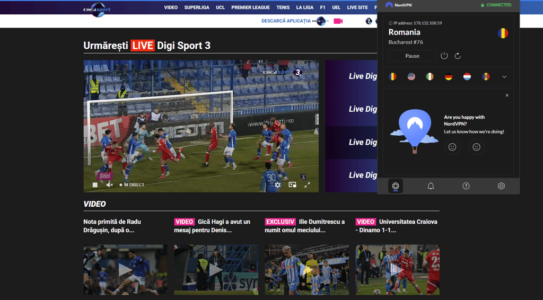Image resolution: width=543 pixels, height=300 pixels.
Task: Go to the UCL section
Action: 220,7
